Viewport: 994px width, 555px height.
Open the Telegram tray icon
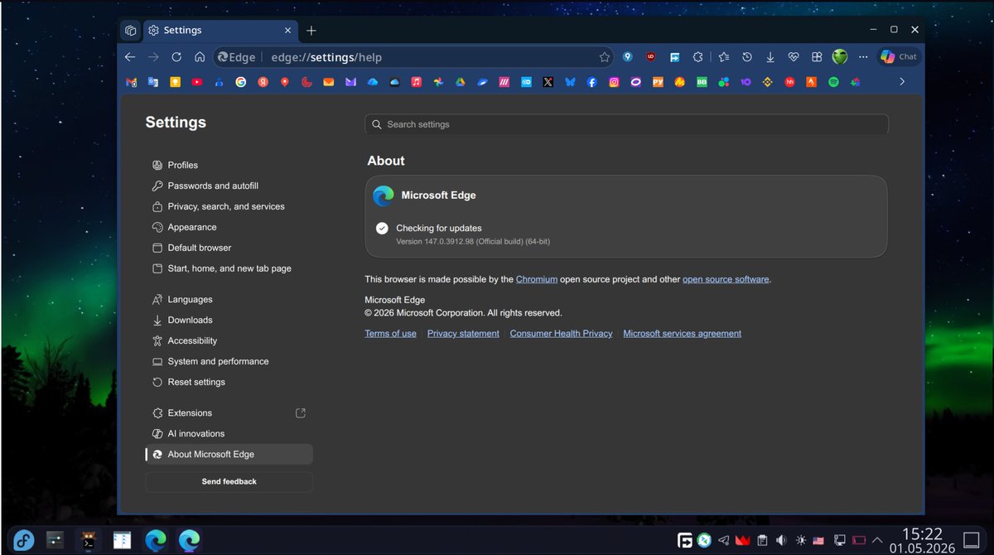point(724,541)
